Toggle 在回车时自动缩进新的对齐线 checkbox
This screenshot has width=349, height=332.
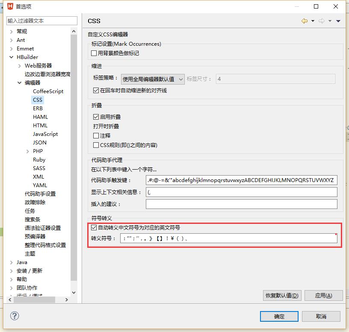pyautogui.click(x=96, y=91)
